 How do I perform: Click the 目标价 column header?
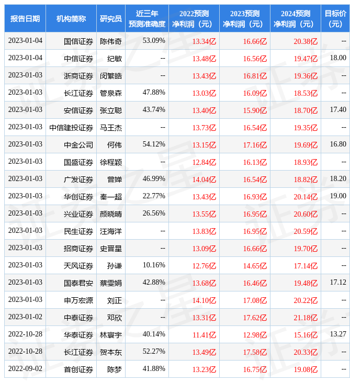click(x=335, y=18)
